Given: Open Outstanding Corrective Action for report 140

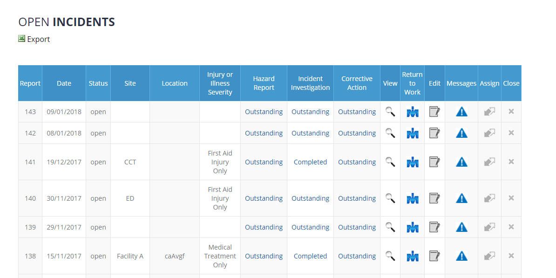Looking at the screenshot, I should [357, 198].
